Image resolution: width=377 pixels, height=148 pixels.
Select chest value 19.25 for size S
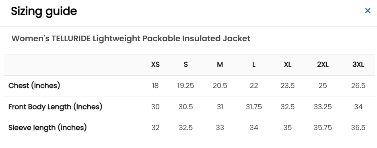185,86
